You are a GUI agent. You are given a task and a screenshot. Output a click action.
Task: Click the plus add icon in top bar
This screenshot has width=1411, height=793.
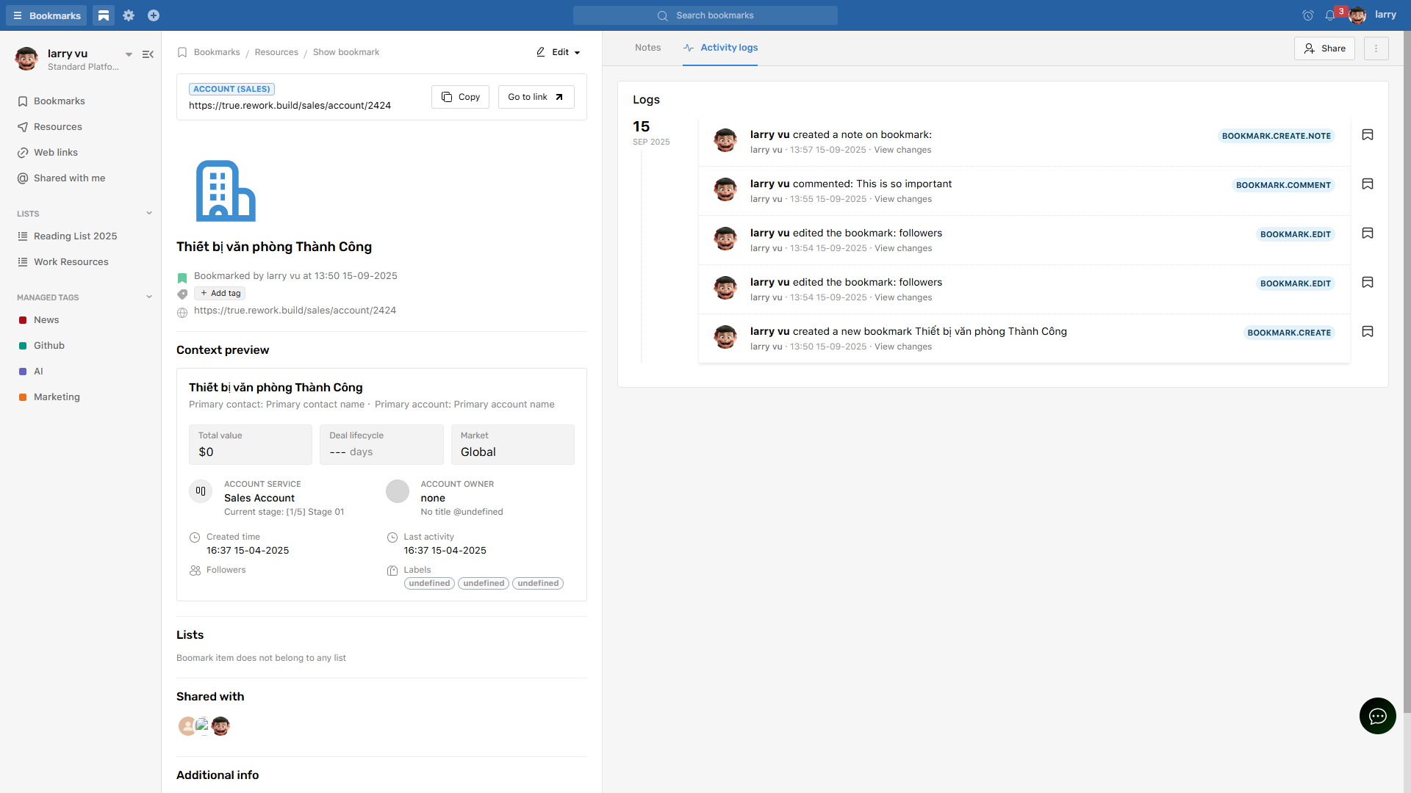(154, 15)
